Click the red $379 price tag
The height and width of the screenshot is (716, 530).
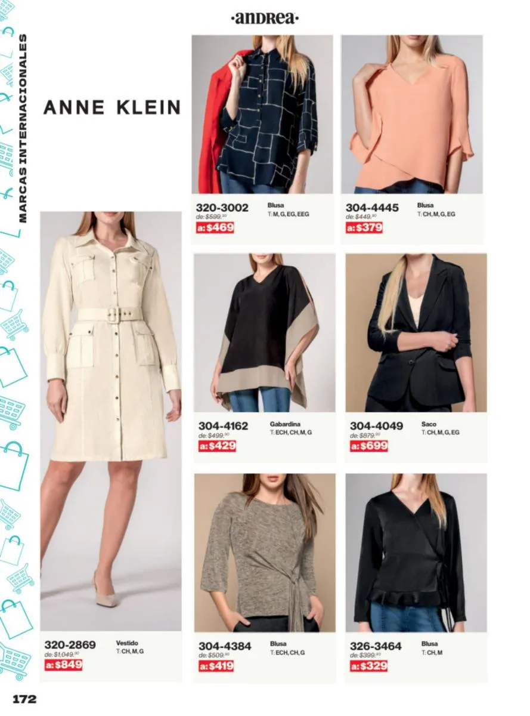(x=364, y=227)
